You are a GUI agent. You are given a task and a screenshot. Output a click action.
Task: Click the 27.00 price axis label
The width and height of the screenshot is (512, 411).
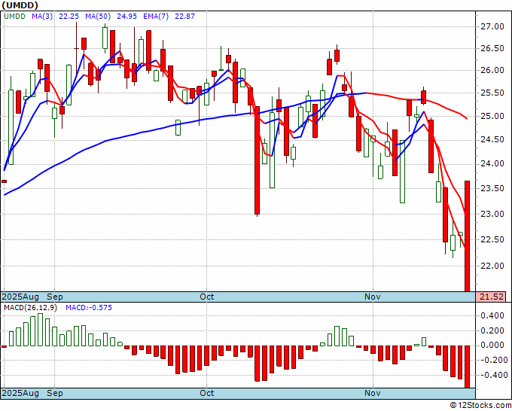pos(492,27)
